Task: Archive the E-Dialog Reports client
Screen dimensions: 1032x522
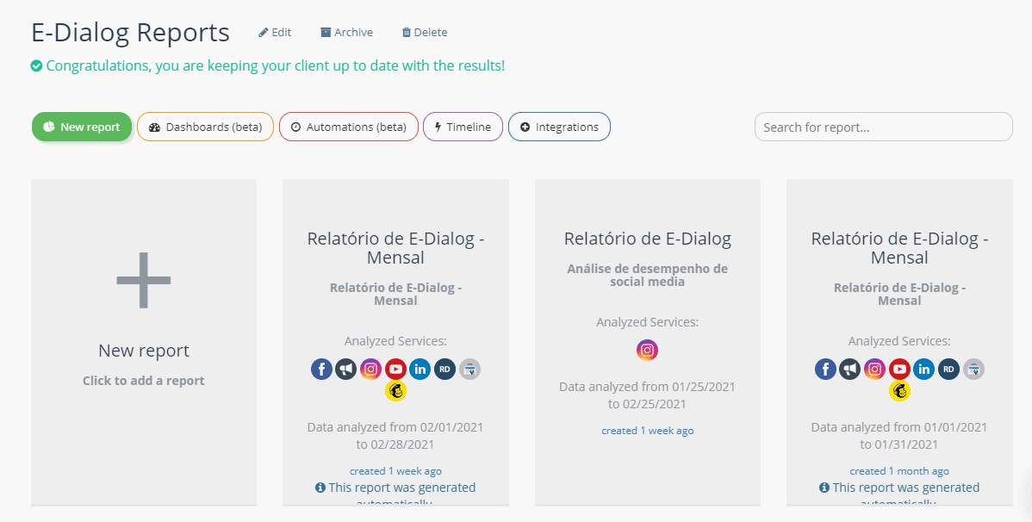Action: [x=346, y=33]
